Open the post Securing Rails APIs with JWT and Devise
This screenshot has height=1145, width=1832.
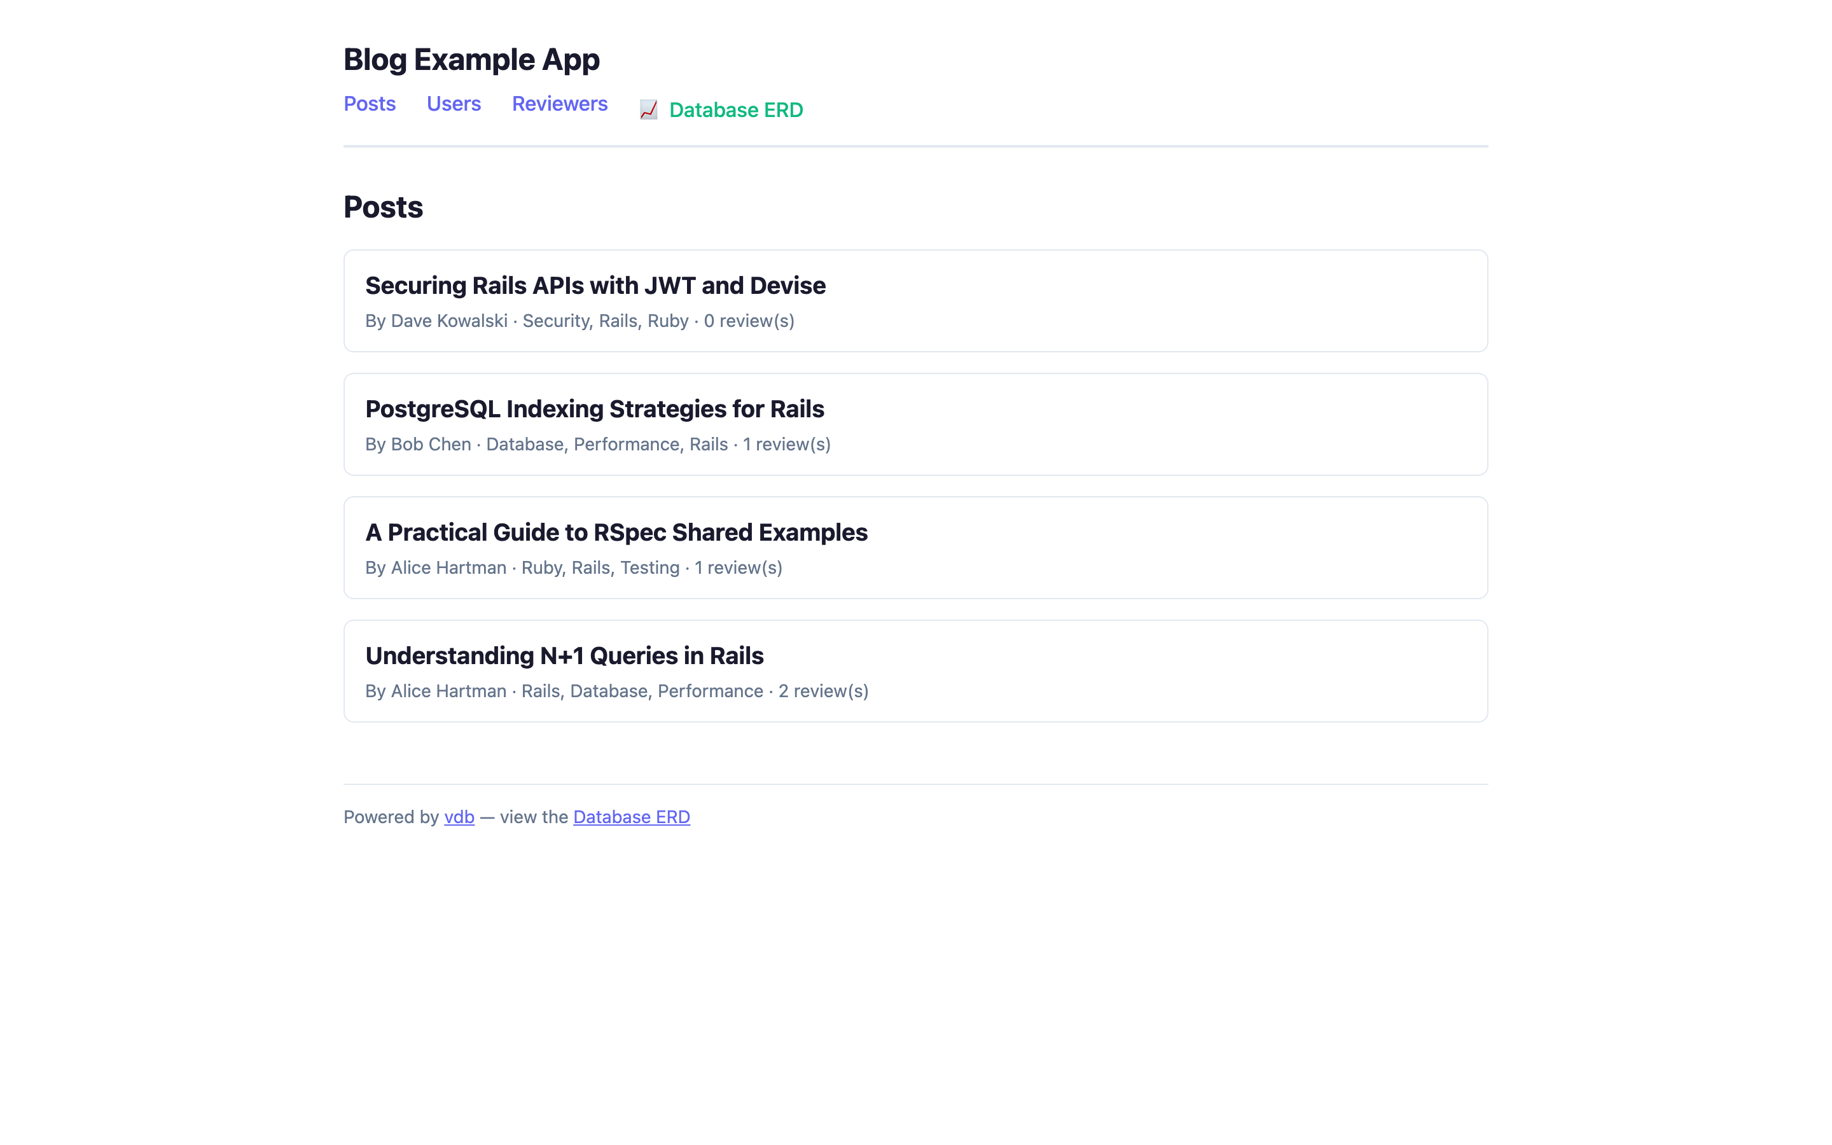pyautogui.click(x=596, y=286)
